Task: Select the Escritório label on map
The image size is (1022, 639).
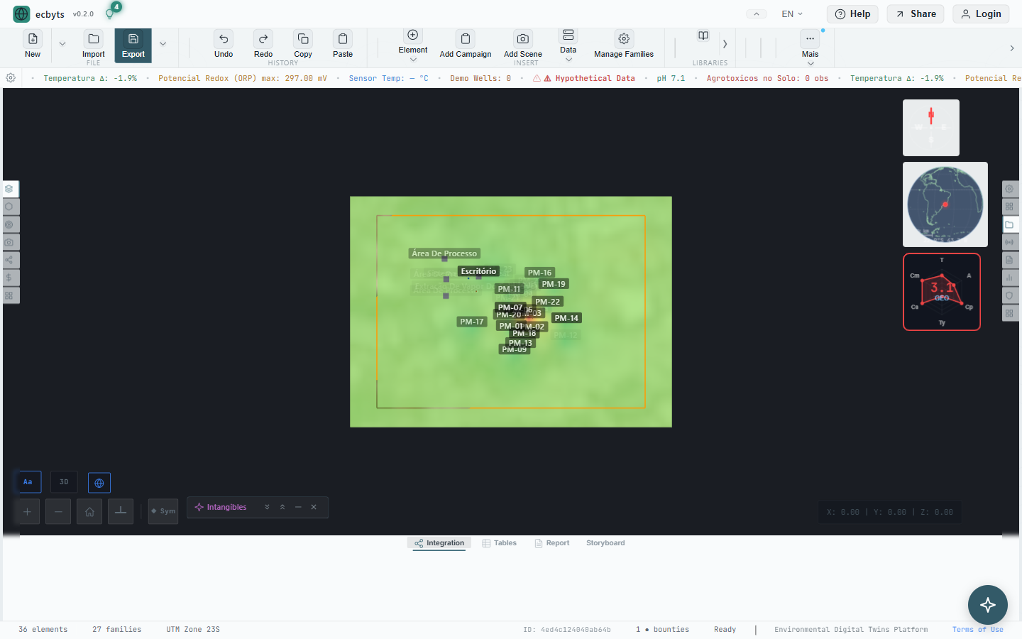Action: click(x=478, y=271)
